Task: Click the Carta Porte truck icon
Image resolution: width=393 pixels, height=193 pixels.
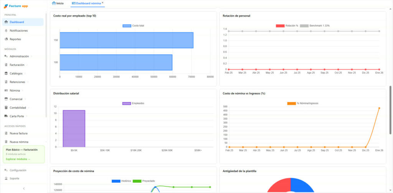Action: [x=6, y=116]
